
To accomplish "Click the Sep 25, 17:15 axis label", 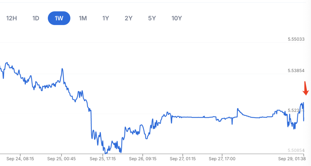I will coord(103,159).
